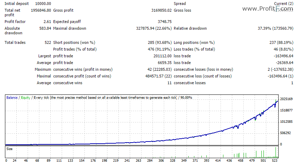The width and height of the screenshot is (300, 167).
Task: Select Profit trades value 476 (91.19%)
Action: pyautogui.click(x=160, y=49)
